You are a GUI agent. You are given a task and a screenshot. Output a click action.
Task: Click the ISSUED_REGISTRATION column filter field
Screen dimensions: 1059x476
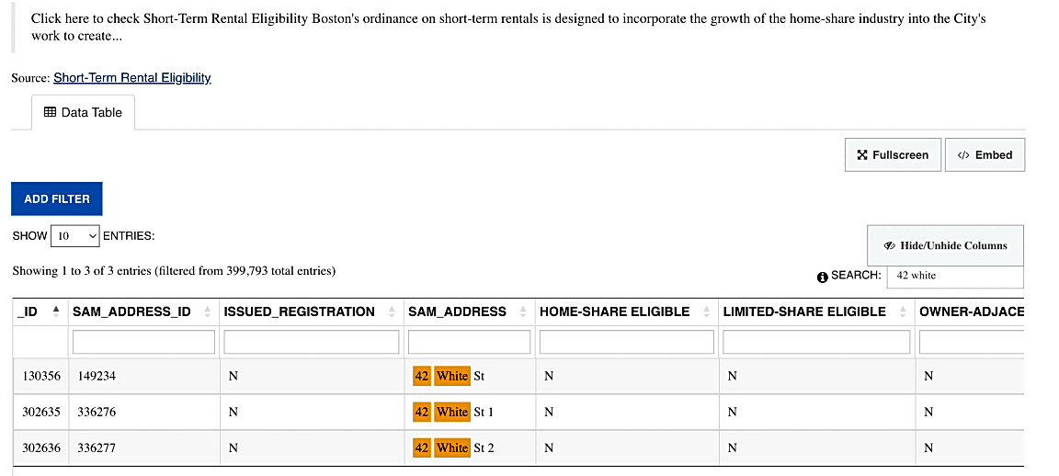point(312,342)
